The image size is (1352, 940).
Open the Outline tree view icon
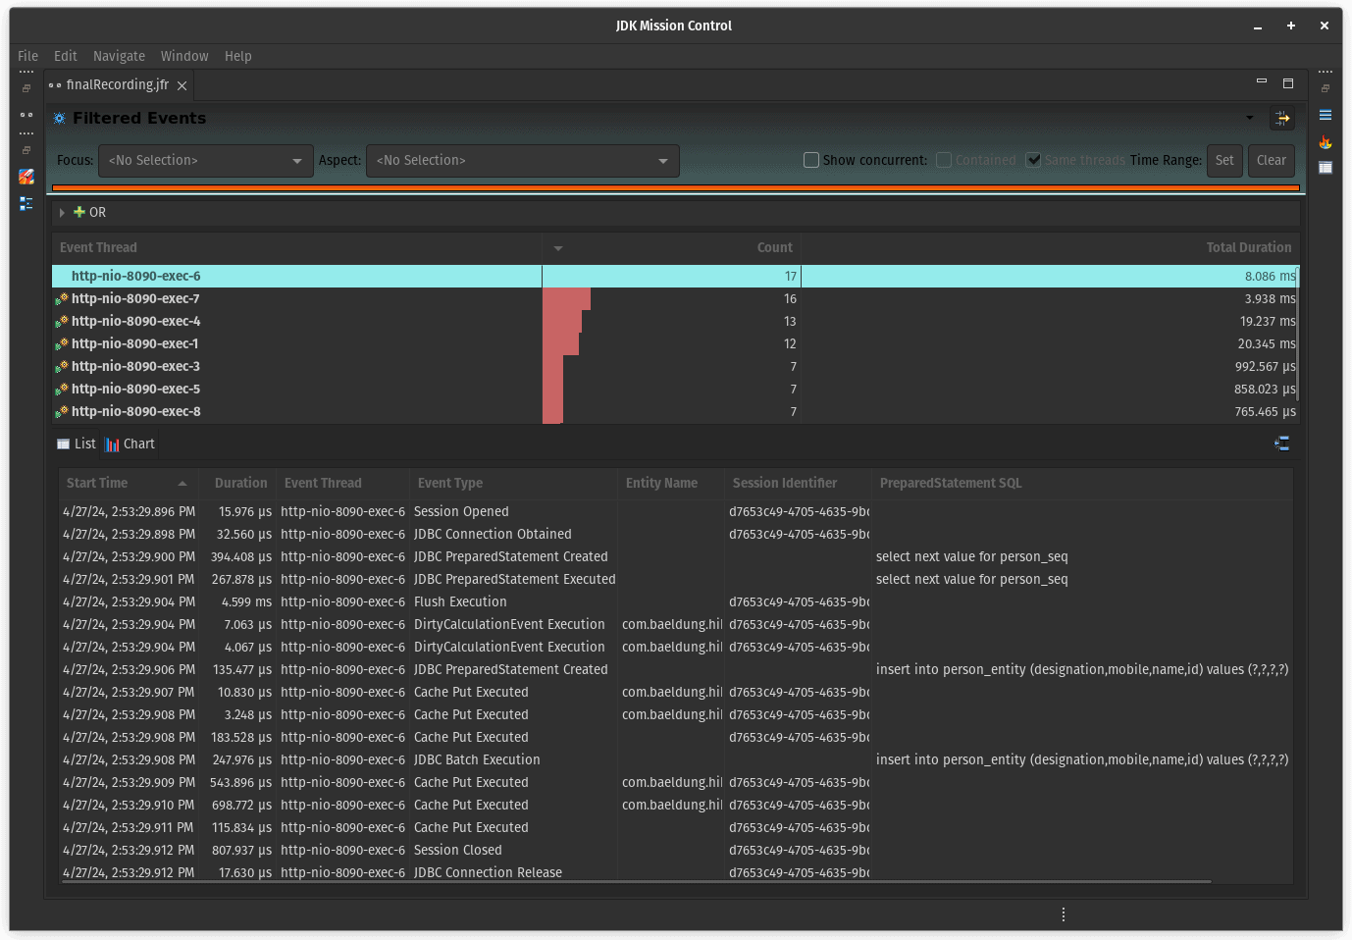tap(26, 203)
